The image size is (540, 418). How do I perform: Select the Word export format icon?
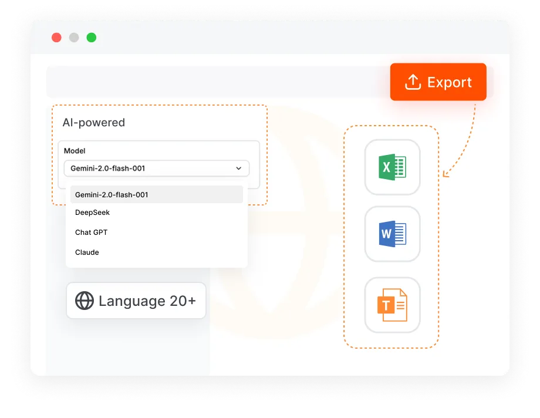[392, 234]
